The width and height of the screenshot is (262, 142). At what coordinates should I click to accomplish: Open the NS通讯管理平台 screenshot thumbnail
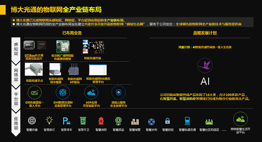(98, 69)
